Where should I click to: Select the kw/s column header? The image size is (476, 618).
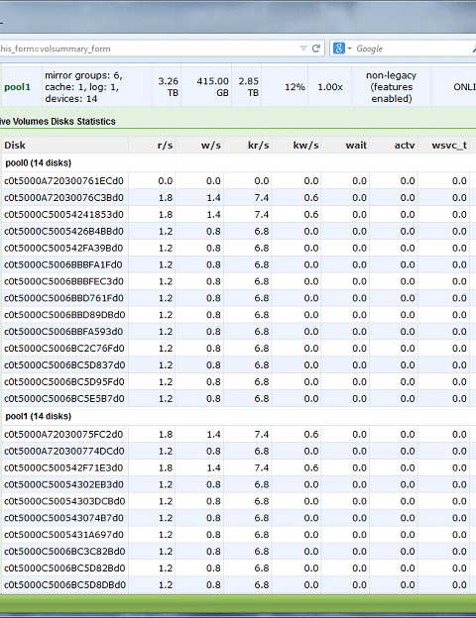click(x=305, y=146)
